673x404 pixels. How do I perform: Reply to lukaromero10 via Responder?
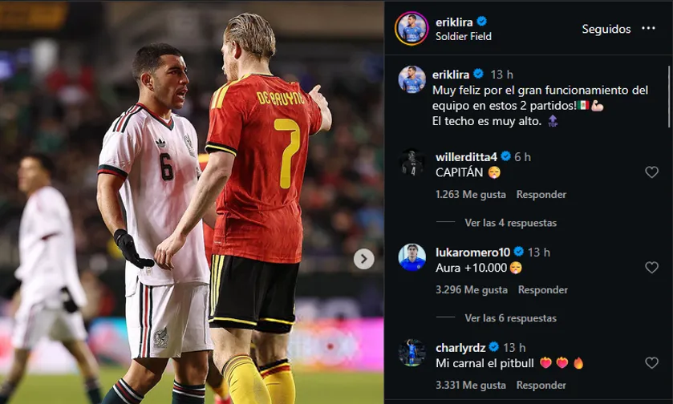542,290
